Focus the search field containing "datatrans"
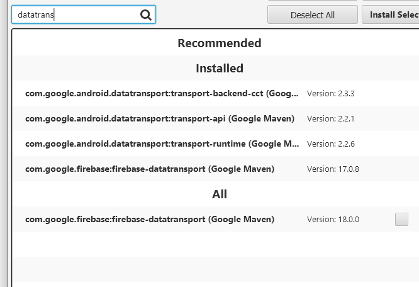419x287 pixels. [x=75, y=15]
